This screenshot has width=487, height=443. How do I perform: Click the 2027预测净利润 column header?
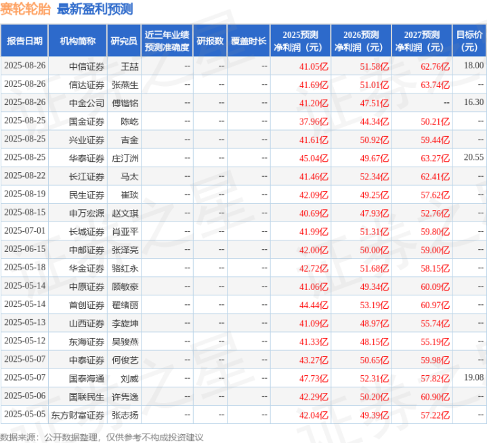click(422, 41)
